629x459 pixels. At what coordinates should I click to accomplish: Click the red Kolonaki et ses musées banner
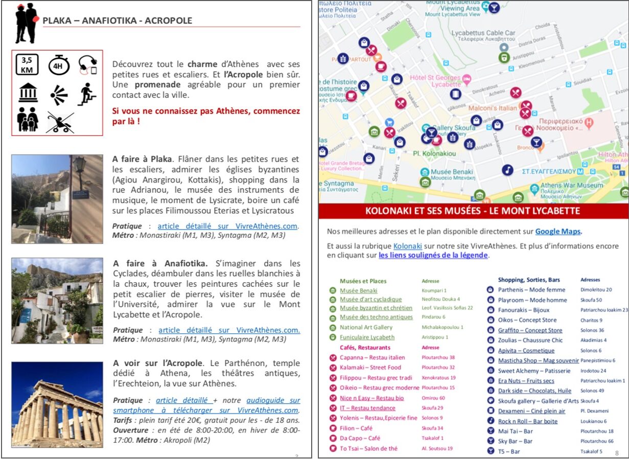point(473,211)
